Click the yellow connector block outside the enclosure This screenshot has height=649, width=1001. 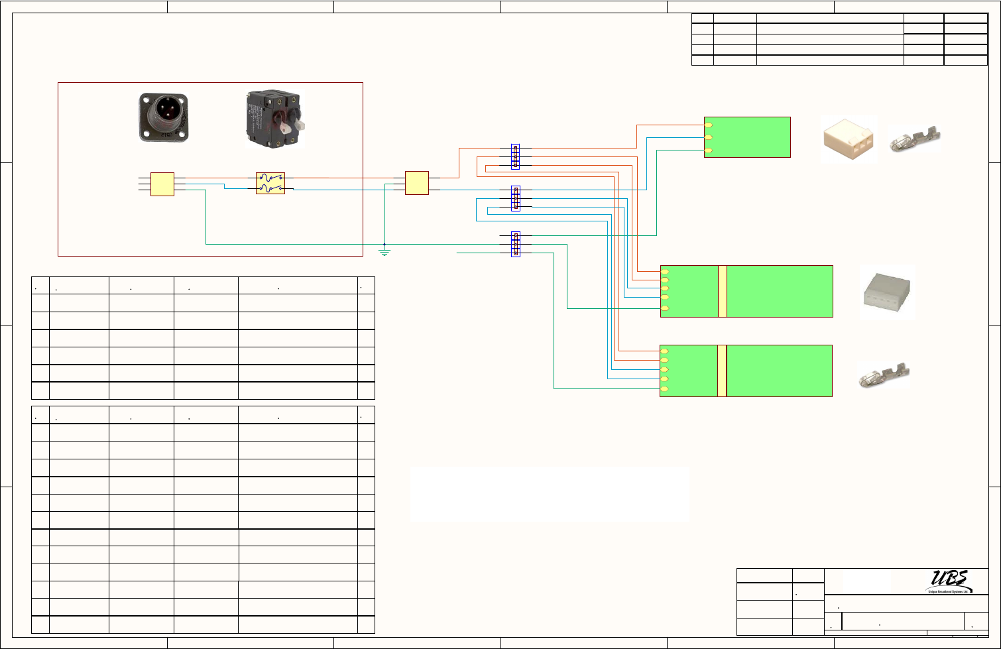pyautogui.click(x=417, y=183)
